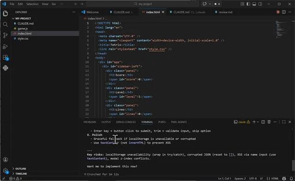Open the Python extension view
This screenshot has width=295, height=181.
[6, 68]
